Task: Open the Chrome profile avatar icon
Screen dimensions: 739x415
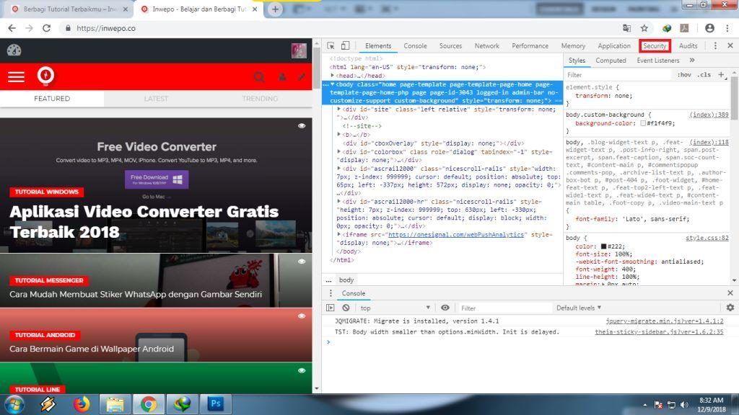Action: [x=709, y=28]
